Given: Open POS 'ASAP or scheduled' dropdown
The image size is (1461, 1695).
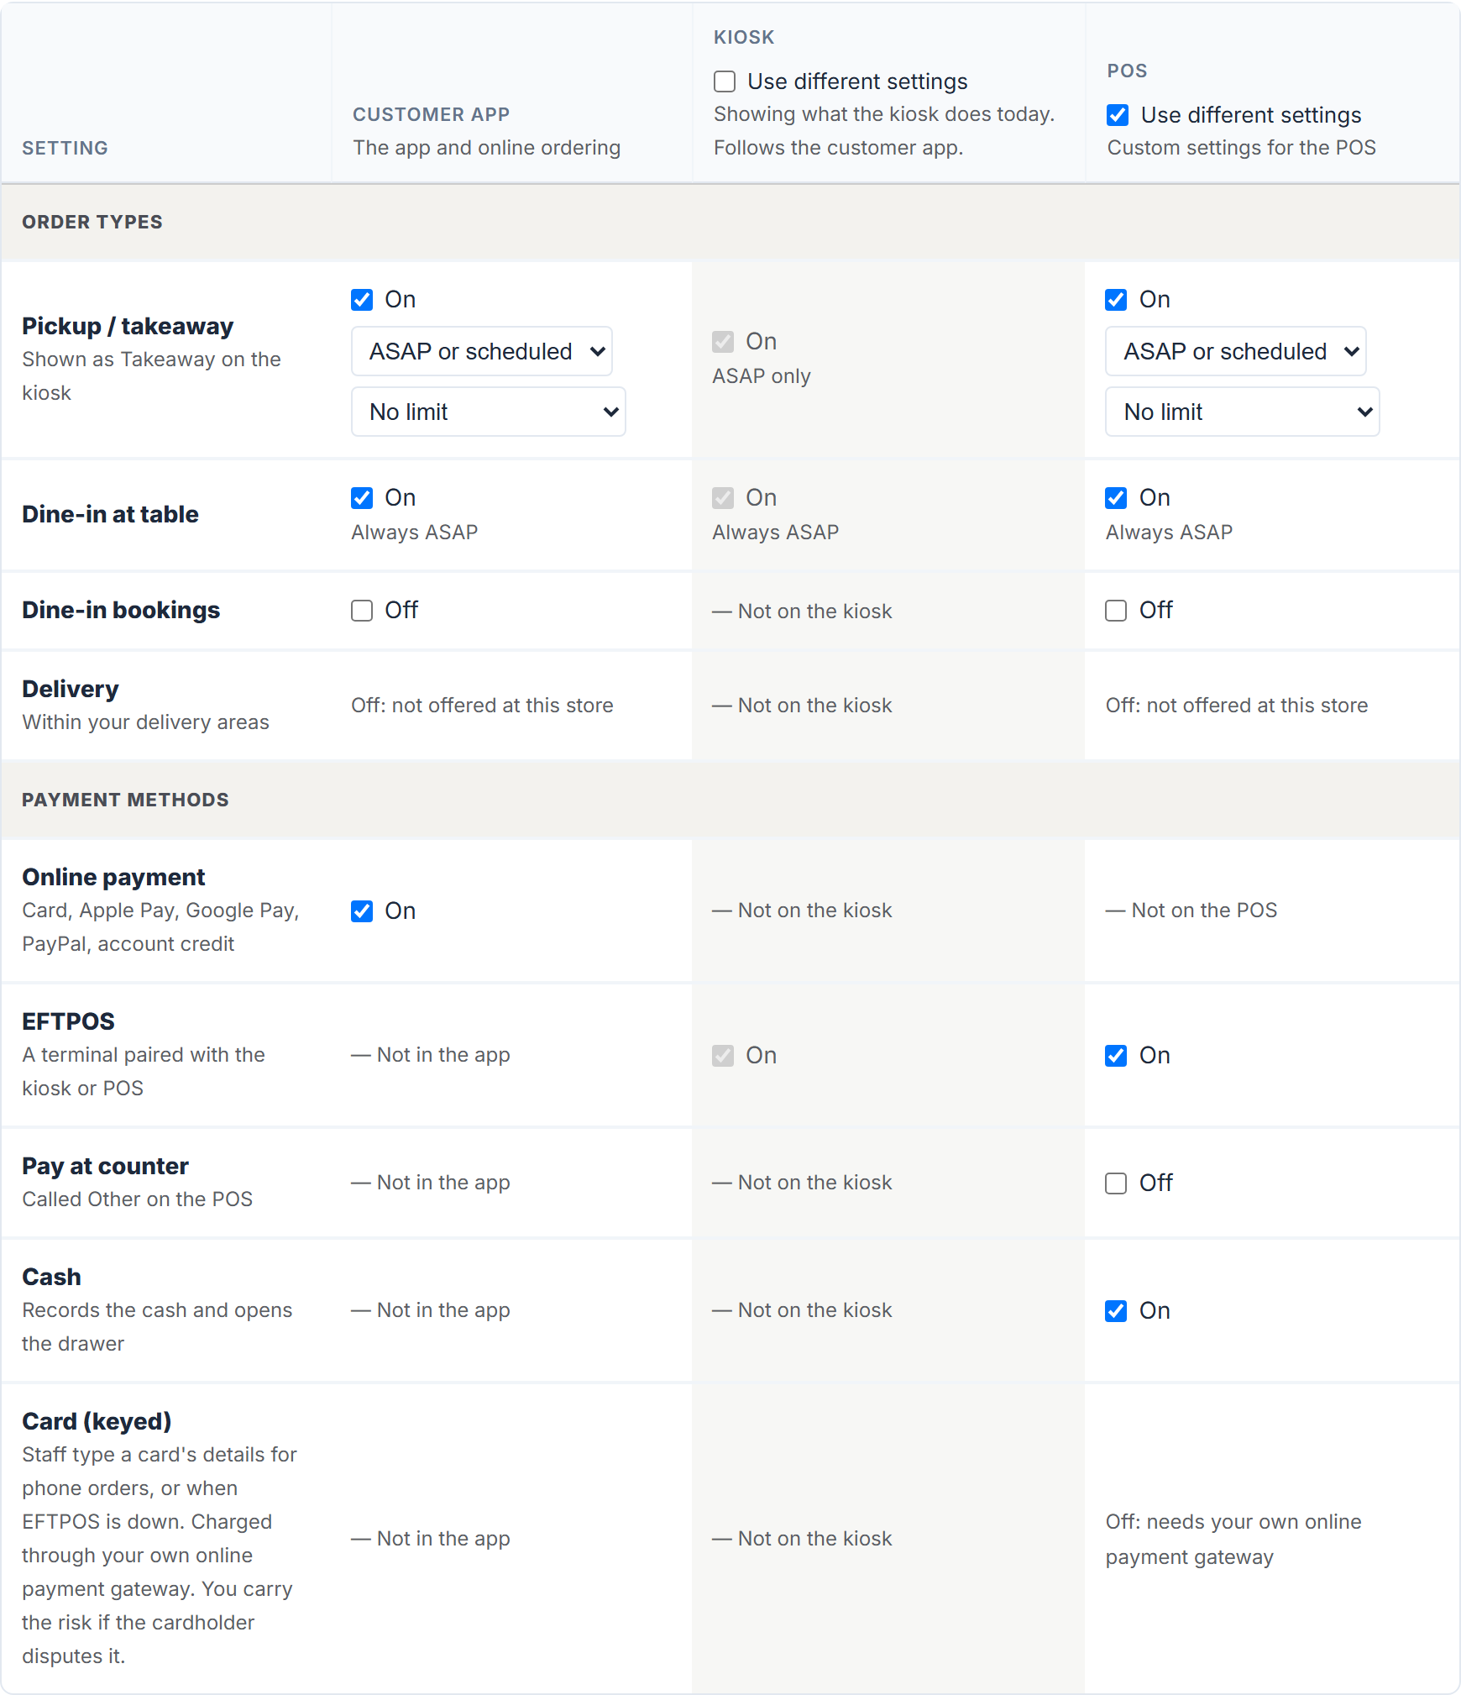Looking at the screenshot, I should pos(1236,351).
